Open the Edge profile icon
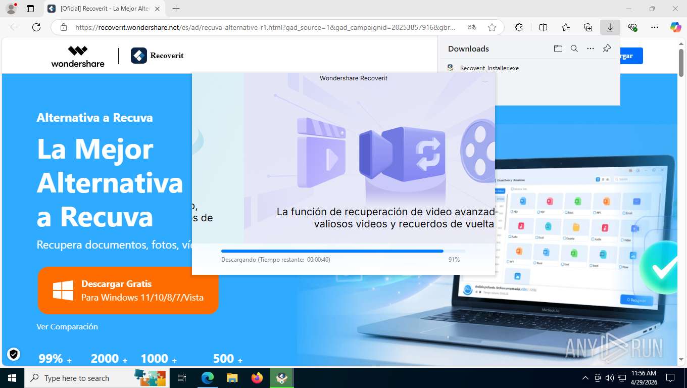The height and width of the screenshot is (388, 687). click(x=11, y=9)
